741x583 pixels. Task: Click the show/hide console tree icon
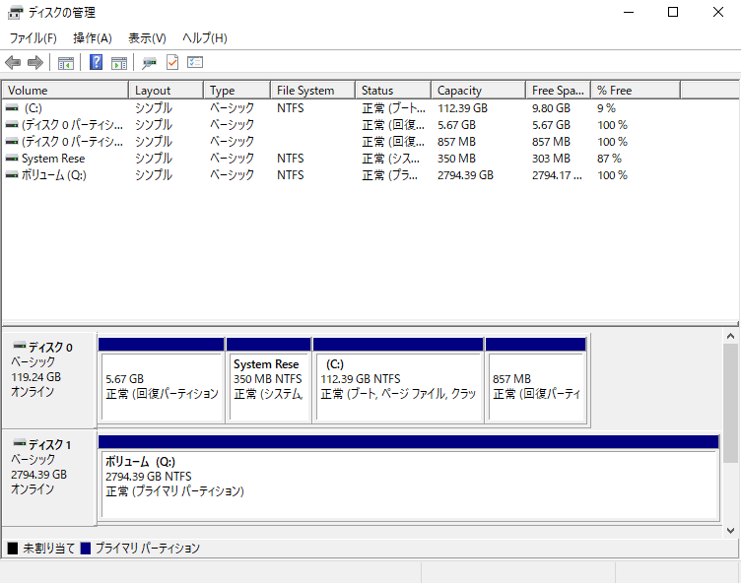[x=66, y=63]
